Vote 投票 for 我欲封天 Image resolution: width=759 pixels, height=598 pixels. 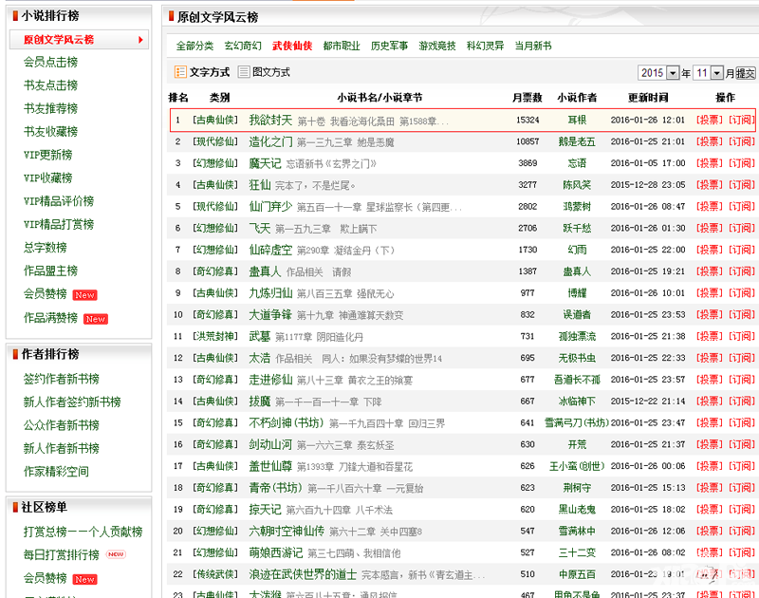click(709, 121)
